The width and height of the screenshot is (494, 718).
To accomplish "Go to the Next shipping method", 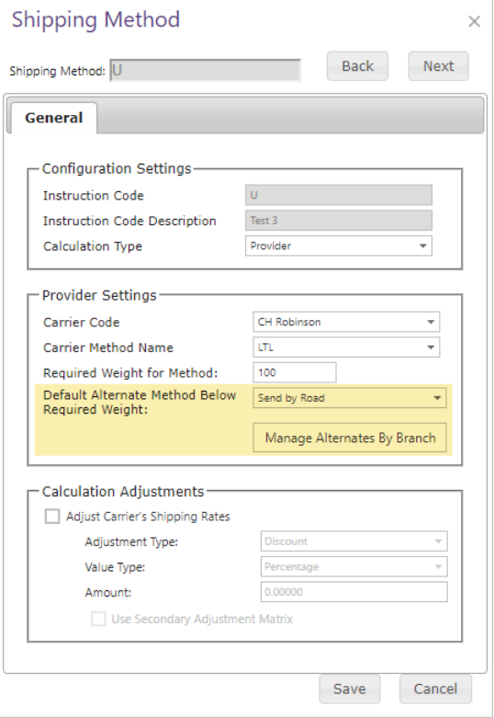I will [x=438, y=66].
